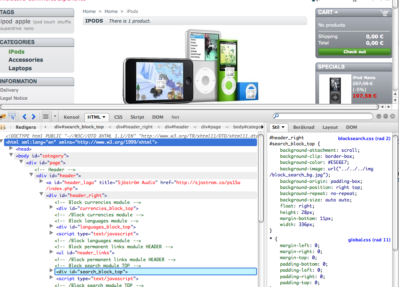Viewport: 399px width, 287px height.
Task: Open the blocksearch.css (rad 2) source link
Action: (x=364, y=138)
